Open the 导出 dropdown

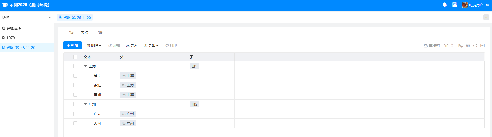point(151,45)
